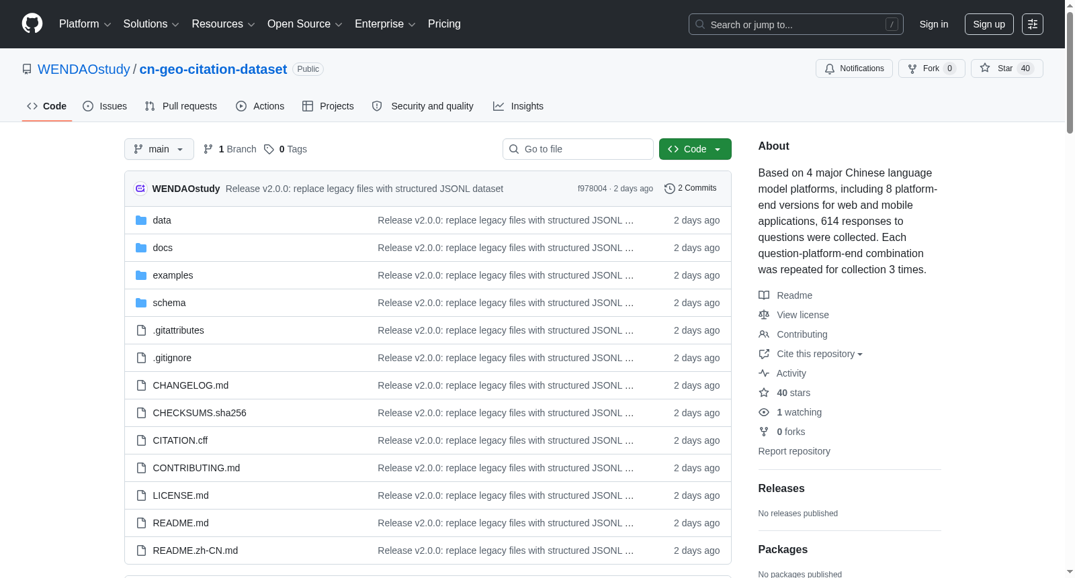Open the Pull requests tab
This screenshot has height=578, width=1075.
pyautogui.click(x=181, y=106)
